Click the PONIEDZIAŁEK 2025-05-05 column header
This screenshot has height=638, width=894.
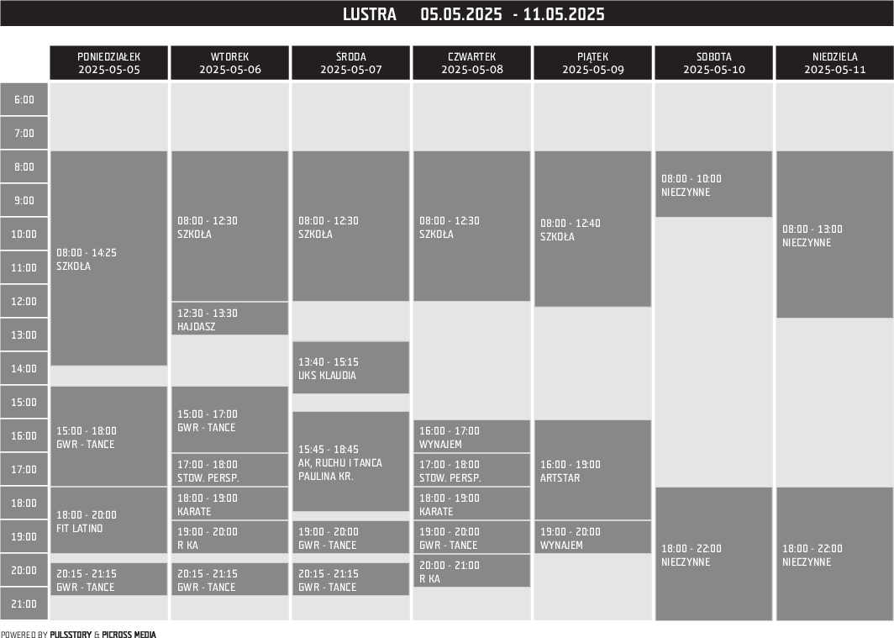(x=109, y=63)
